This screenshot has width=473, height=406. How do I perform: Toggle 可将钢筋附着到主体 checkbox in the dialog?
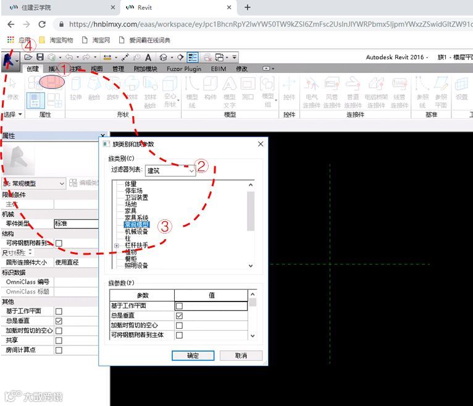pos(179,335)
